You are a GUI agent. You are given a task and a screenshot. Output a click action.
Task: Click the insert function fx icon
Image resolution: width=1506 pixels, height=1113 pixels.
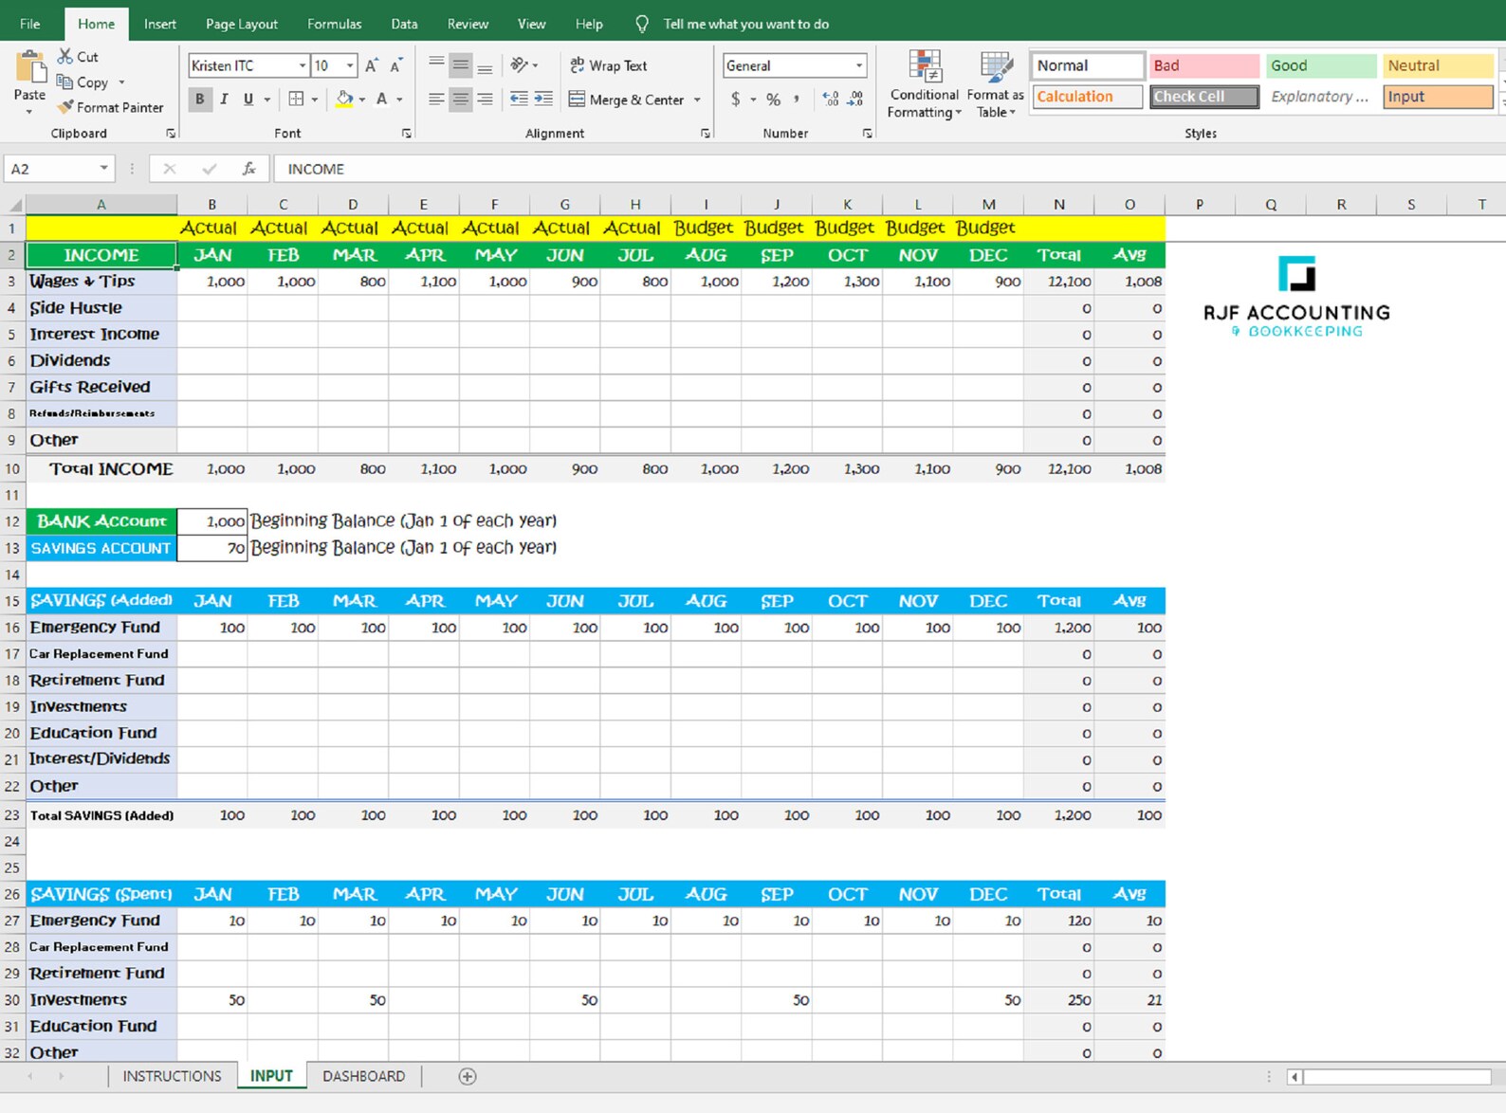tap(249, 169)
